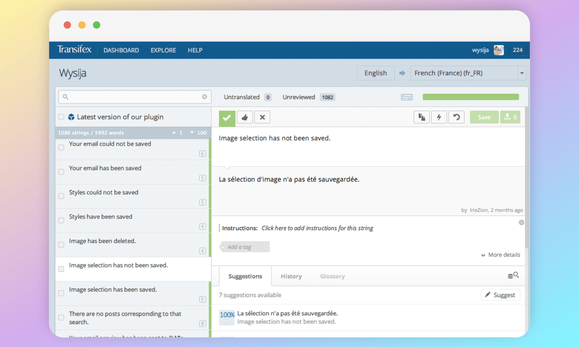This screenshot has height=347, width=579.
Task: Click the Wysija project title
Action: (x=72, y=73)
